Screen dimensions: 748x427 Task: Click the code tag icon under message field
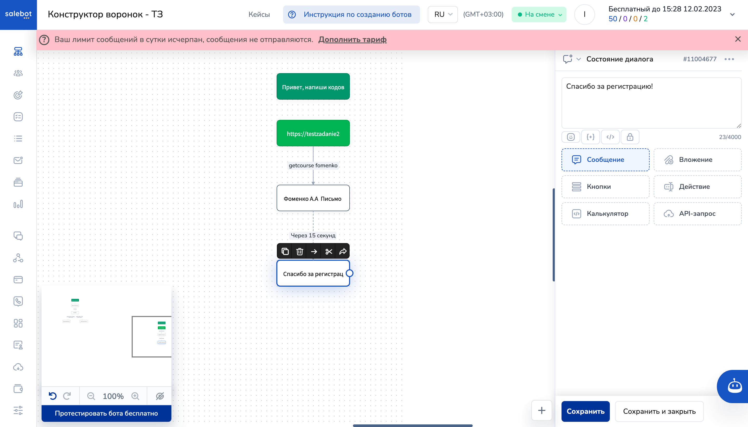pos(610,137)
